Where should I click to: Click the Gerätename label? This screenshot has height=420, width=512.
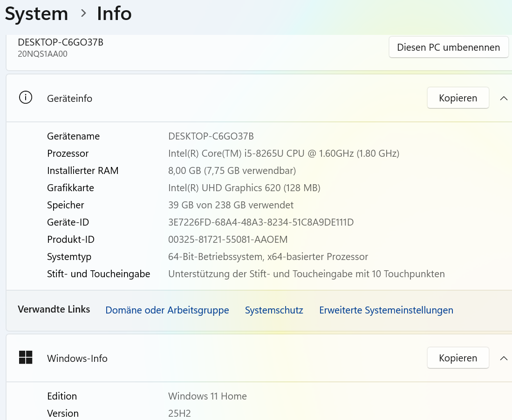pos(73,136)
